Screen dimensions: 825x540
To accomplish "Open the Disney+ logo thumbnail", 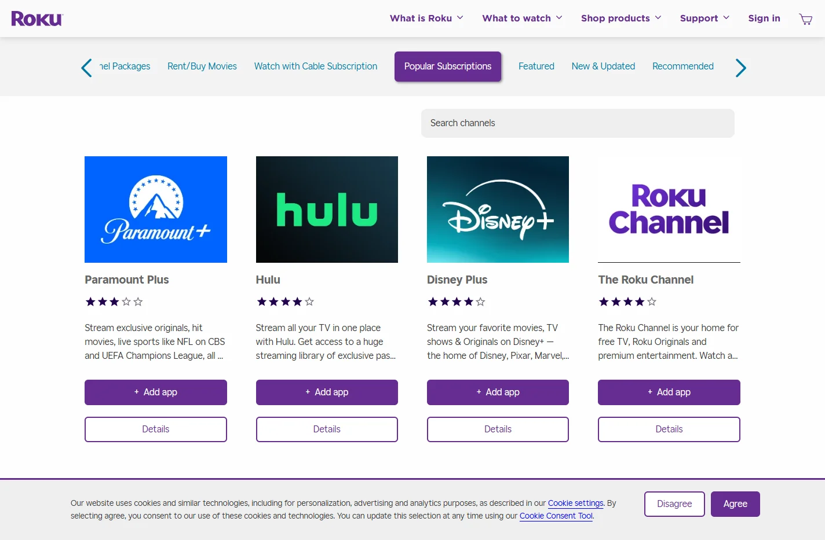I will [498, 210].
